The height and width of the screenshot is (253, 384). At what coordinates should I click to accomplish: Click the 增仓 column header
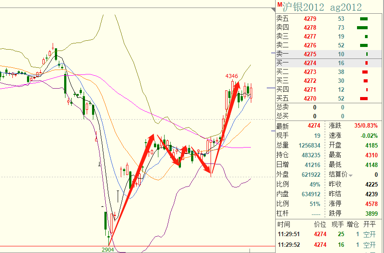(353, 224)
